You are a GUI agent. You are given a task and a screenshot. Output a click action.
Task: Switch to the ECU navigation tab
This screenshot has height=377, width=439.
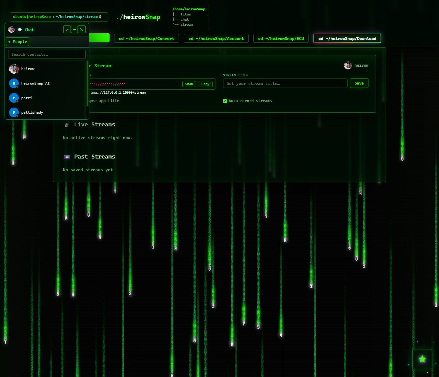281,38
